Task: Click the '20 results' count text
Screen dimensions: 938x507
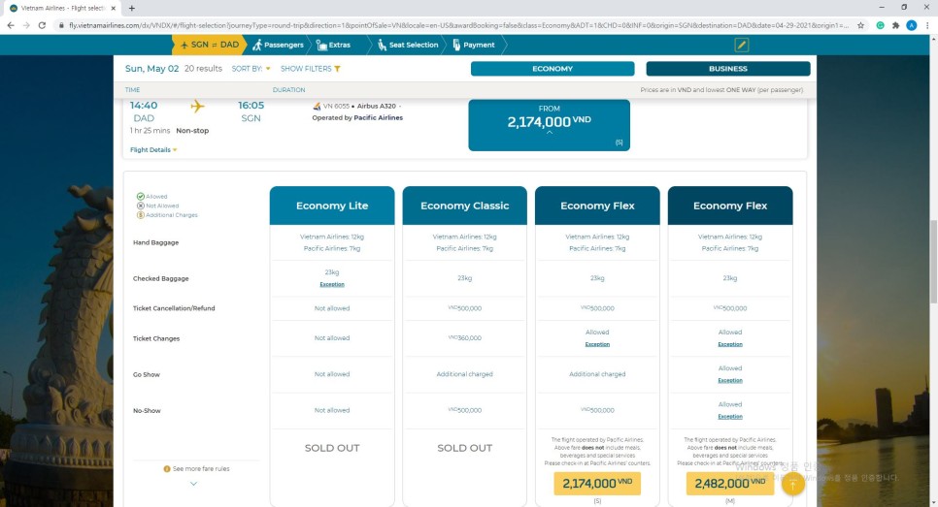Action: pyautogui.click(x=203, y=69)
